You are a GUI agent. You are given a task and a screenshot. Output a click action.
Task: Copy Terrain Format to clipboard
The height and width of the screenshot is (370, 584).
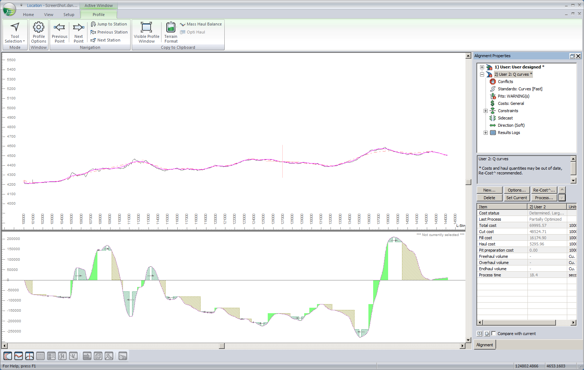pos(171,28)
